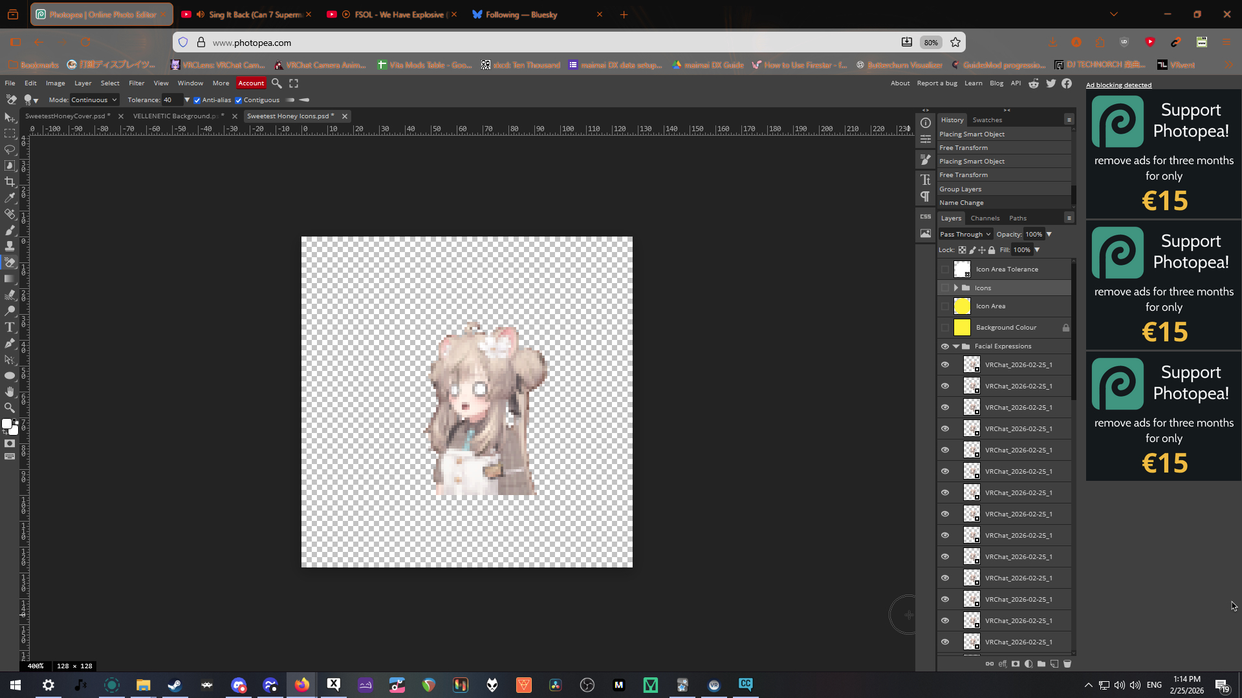Select the Type tool

coord(10,327)
